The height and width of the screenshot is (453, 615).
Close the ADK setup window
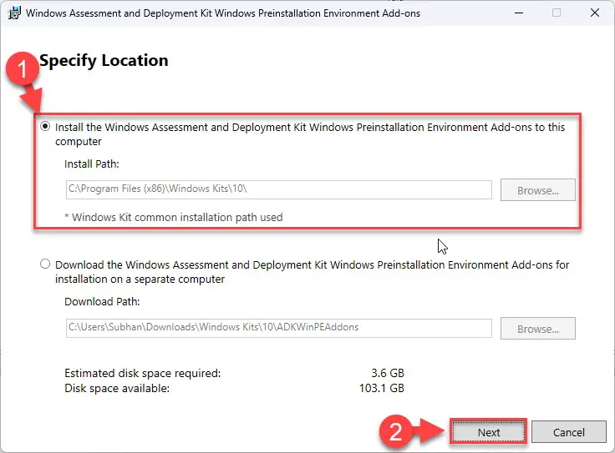coord(595,13)
